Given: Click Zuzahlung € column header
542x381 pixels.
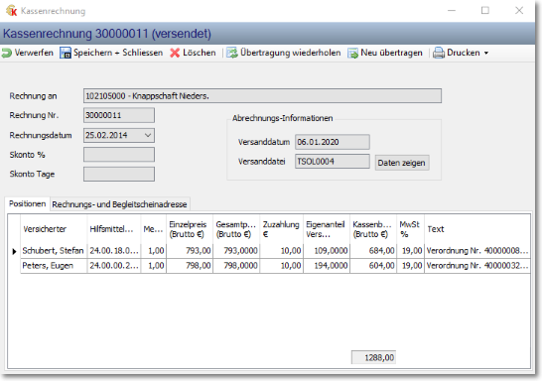Looking at the screenshot, I should tap(282, 229).
